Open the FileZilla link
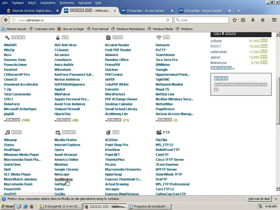 click(x=161, y=140)
